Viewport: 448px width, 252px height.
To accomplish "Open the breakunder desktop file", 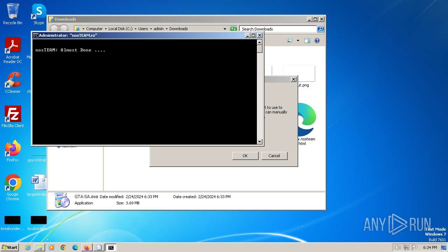I will (13, 223).
